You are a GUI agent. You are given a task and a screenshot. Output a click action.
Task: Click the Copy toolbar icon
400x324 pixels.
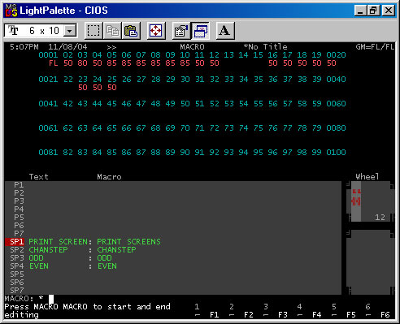coord(112,31)
